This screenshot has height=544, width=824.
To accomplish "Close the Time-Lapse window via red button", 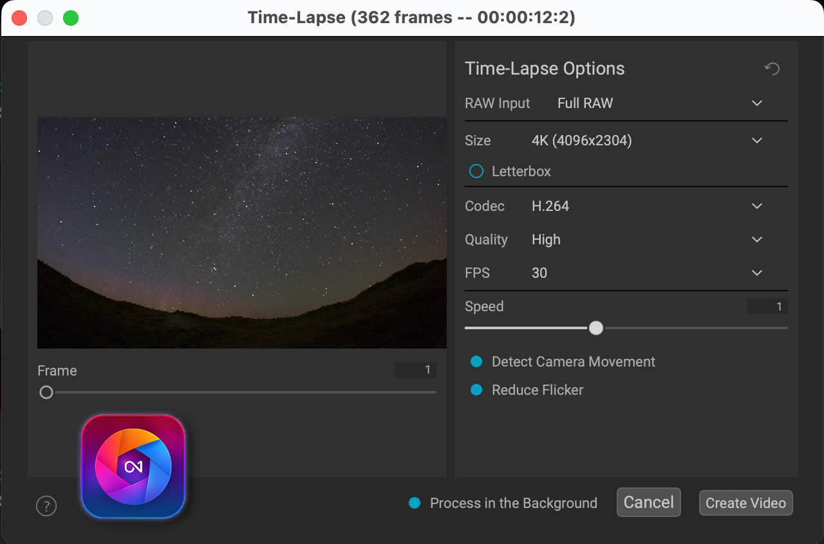I will (19, 18).
